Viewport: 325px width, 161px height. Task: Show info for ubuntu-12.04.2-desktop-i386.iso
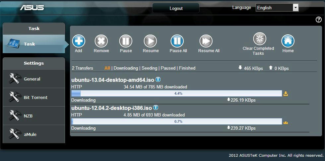point(156,108)
